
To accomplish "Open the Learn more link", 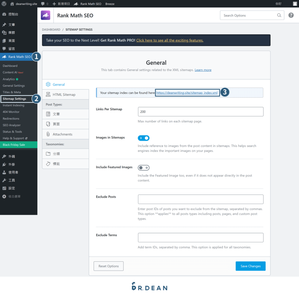I will click(203, 70).
